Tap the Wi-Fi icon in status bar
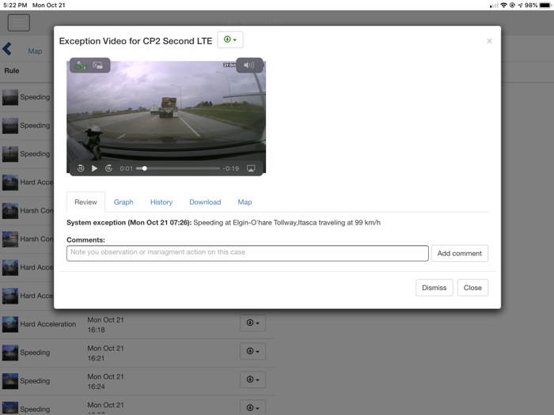554x415 pixels. pyautogui.click(x=504, y=6)
